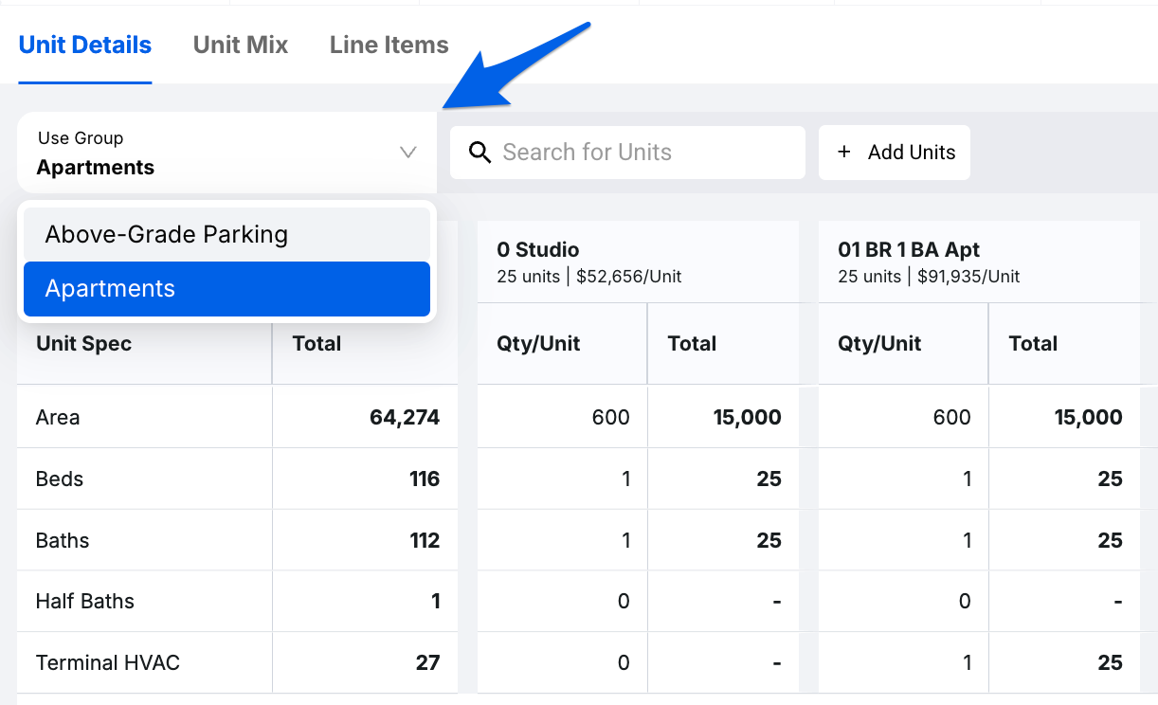Click the Unit Spec column header
The width and height of the screenshot is (1158, 705).
83,343
